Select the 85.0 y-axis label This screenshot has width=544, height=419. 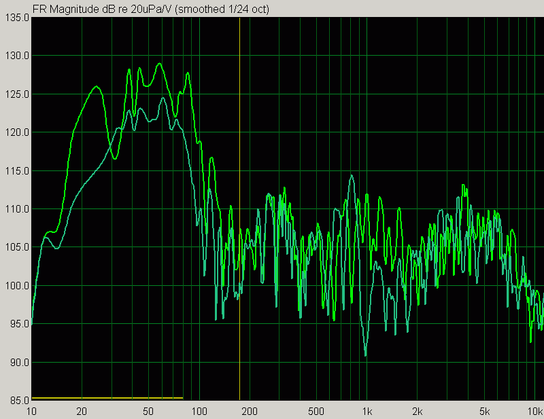click(16, 401)
